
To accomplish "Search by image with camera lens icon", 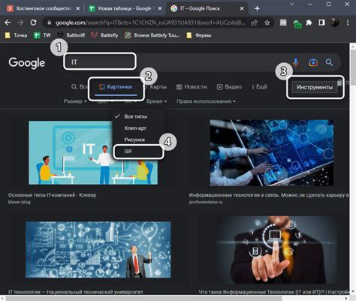I will [x=313, y=62].
